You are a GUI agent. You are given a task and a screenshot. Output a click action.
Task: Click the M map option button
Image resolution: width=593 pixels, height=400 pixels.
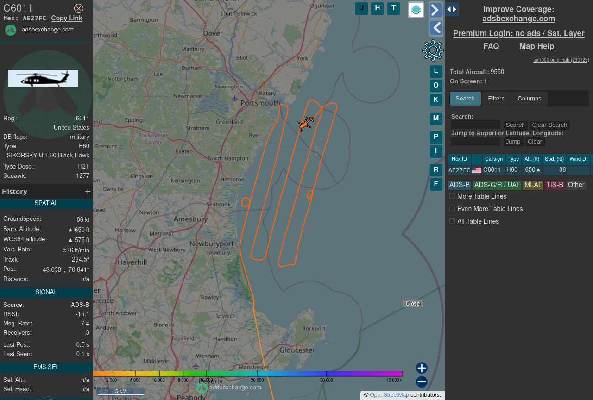pyautogui.click(x=436, y=119)
